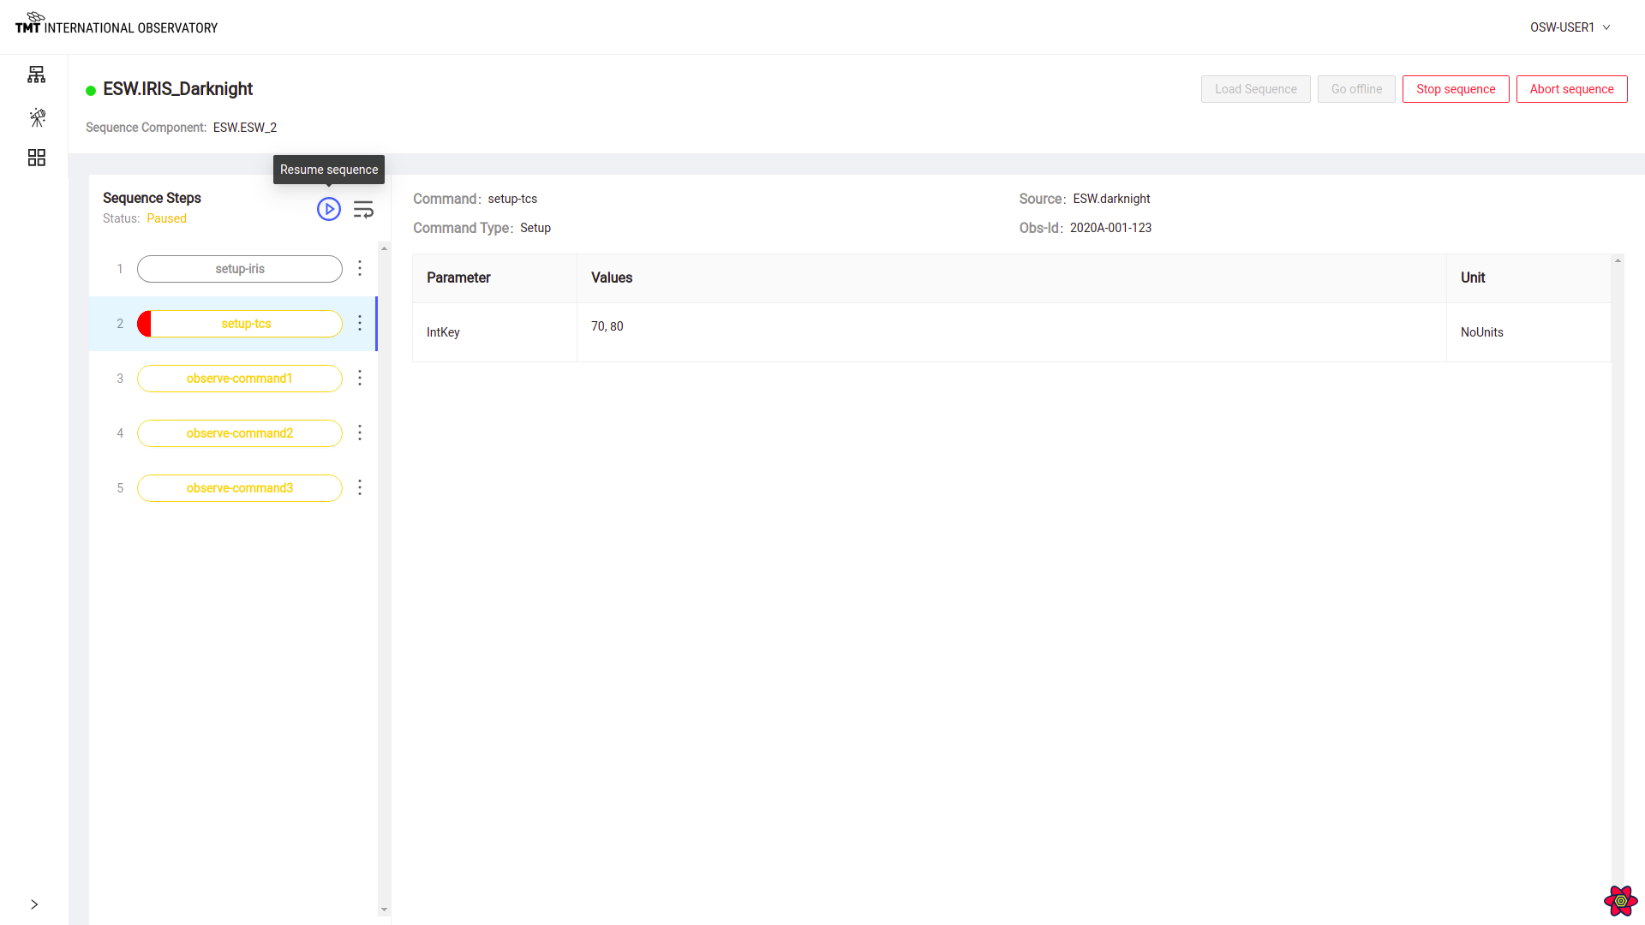Viewport: 1645px width, 925px height.
Task: Click the NoUnits unit cell
Action: click(x=1528, y=332)
